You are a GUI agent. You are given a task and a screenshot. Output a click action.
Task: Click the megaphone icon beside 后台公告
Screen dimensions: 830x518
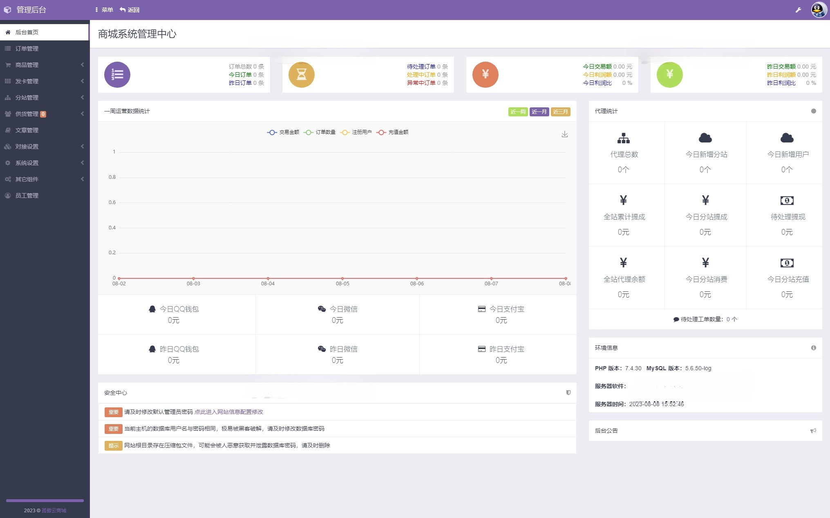coord(813,431)
